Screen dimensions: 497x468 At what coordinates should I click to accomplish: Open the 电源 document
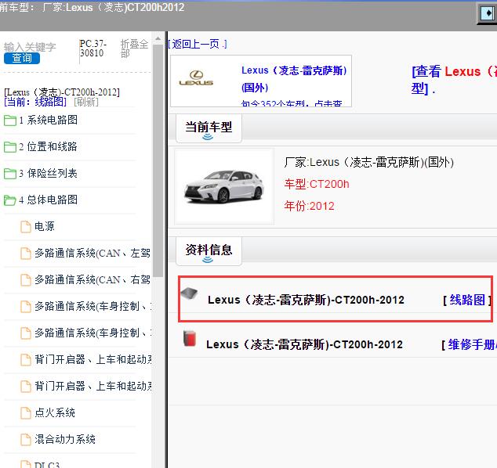pyautogui.click(x=45, y=226)
